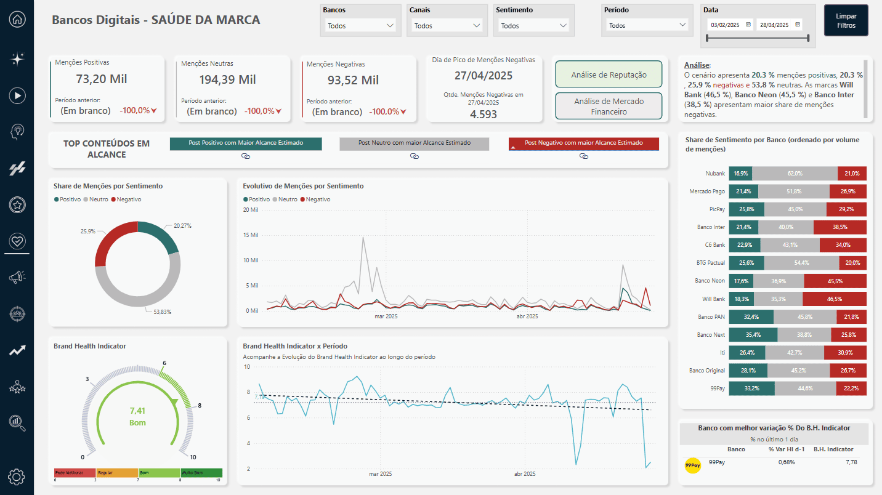Click the play circle sidebar icon
Viewport: 882px width, 495px height.
click(x=17, y=95)
